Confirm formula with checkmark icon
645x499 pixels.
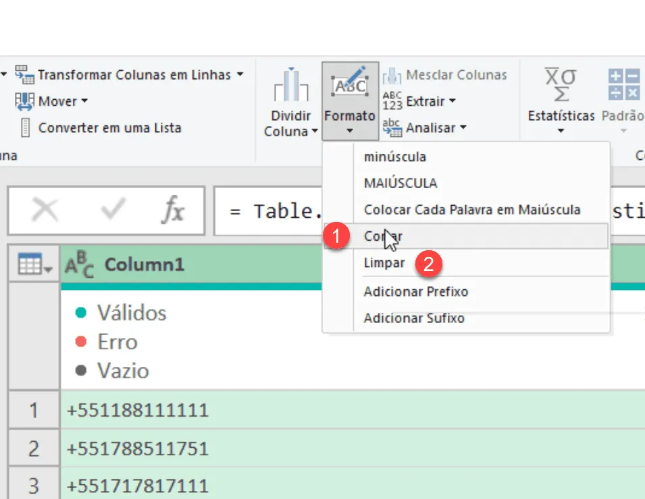click(112, 208)
